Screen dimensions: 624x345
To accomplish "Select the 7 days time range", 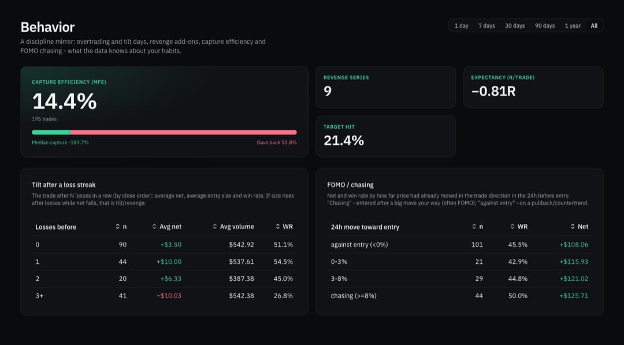I will pyautogui.click(x=486, y=25).
